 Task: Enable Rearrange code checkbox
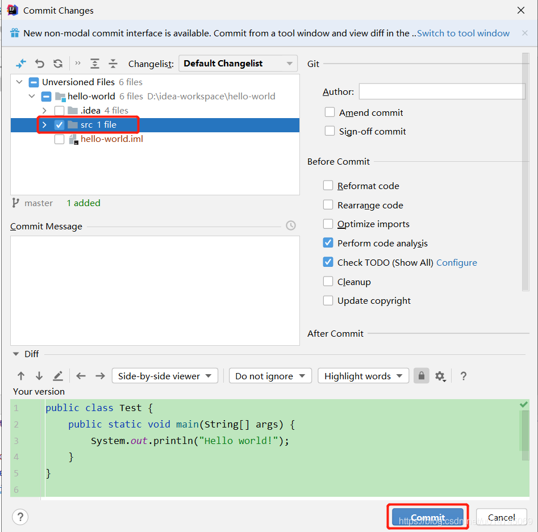tap(328, 204)
